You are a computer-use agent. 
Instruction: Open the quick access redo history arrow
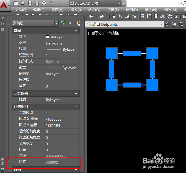click(x=67, y=3)
